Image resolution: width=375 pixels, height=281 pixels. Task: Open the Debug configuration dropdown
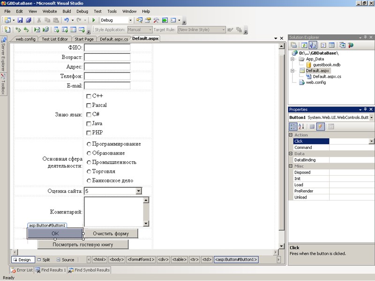point(130,20)
